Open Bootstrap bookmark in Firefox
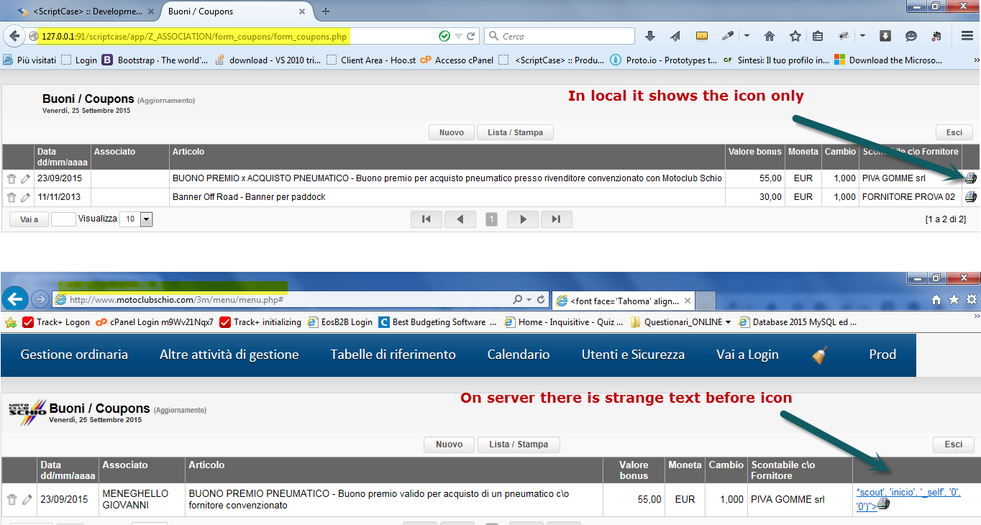981x525 pixels. pos(154,60)
